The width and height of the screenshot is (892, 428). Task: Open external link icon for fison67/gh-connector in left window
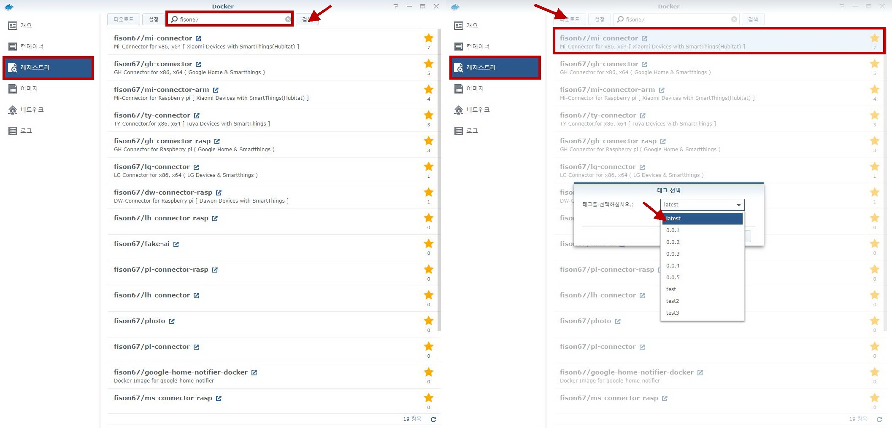pyautogui.click(x=198, y=64)
